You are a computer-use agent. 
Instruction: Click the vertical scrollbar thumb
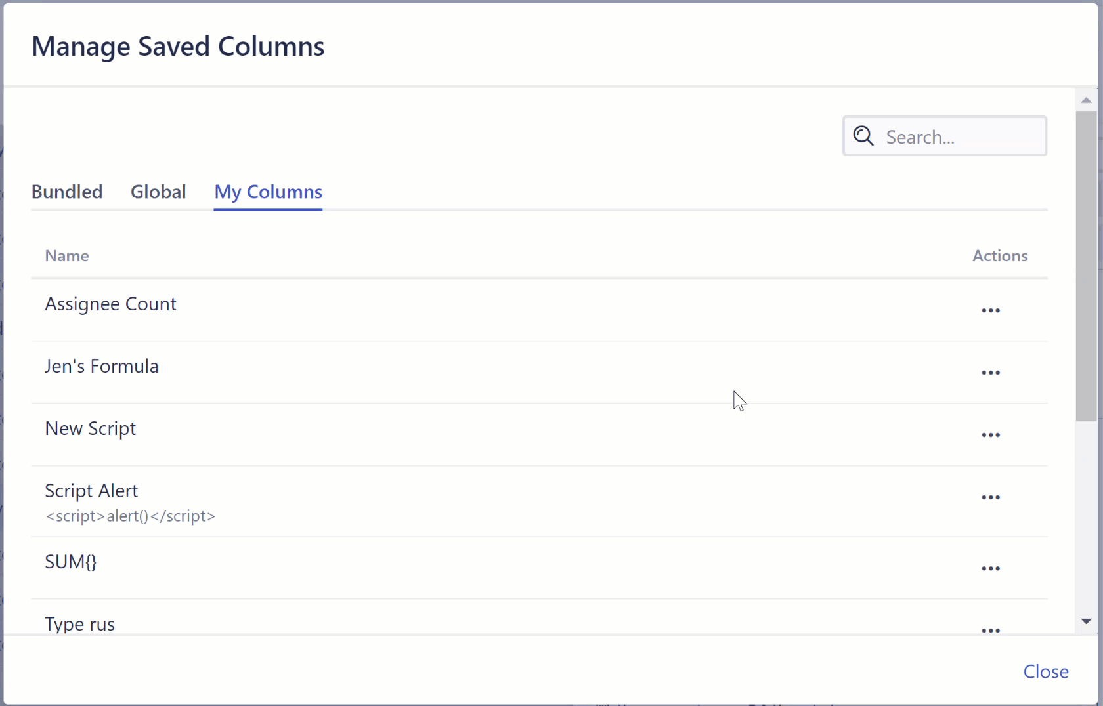(1087, 266)
